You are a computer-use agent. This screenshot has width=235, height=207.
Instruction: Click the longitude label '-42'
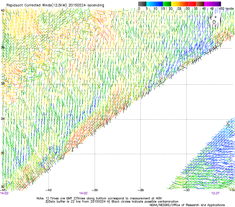[49, 190]
